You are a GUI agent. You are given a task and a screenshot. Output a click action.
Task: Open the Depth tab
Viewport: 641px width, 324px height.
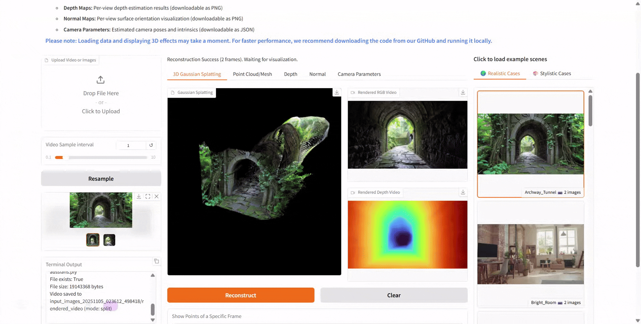click(x=290, y=74)
